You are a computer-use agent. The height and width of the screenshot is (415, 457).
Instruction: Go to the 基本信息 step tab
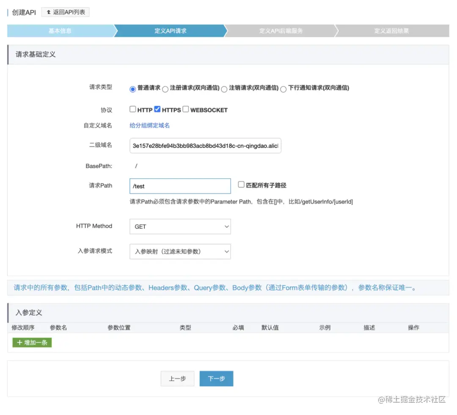pyautogui.click(x=61, y=30)
